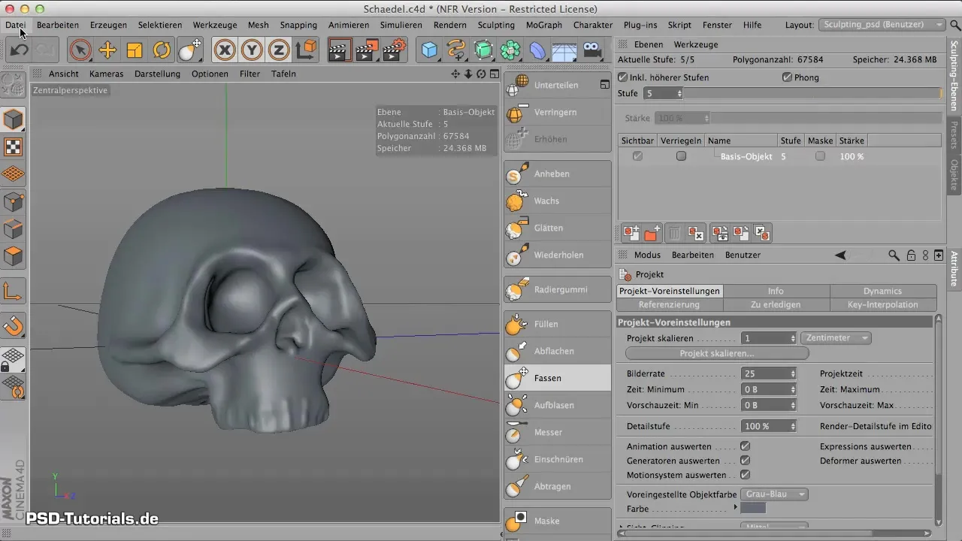962x541 pixels.
Task: Switch the coordinate system icon
Action: pos(306,50)
